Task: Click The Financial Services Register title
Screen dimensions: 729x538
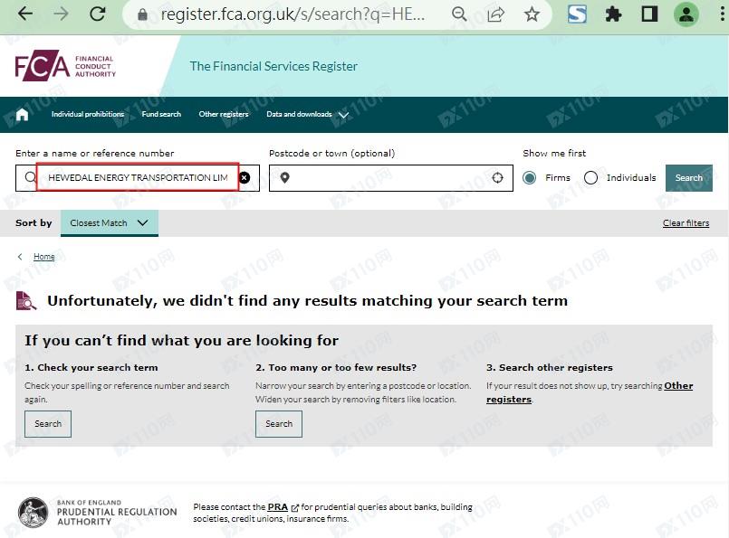Action: coord(273,66)
